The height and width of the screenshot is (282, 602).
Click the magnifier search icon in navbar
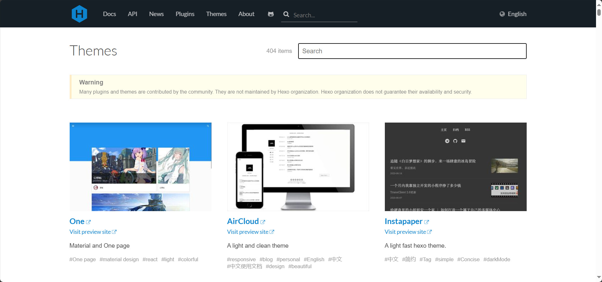[286, 14]
